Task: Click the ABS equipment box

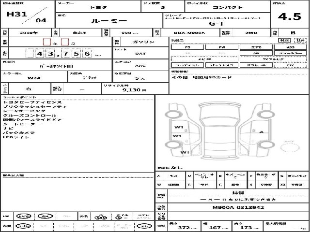Action: 291,47
